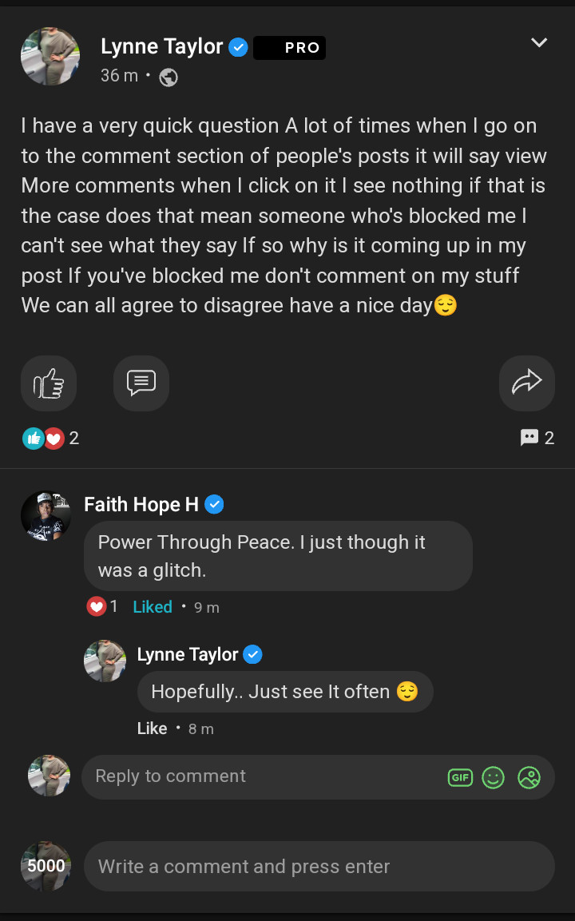Open Lynne Taylor's profile from post header
This screenshot has width=575, height=921.
click(x=162, y=47)
